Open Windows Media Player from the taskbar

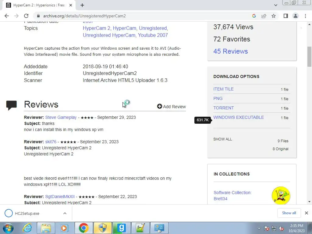pos(65,228)
